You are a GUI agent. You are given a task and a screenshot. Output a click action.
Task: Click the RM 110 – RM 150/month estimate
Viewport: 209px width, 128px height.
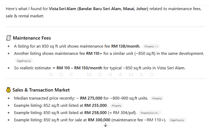pyautogui.click(x=79, y=68)
